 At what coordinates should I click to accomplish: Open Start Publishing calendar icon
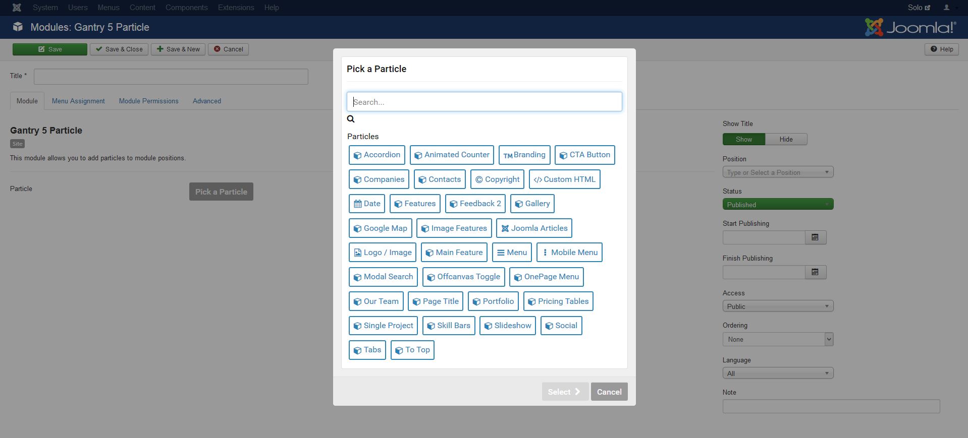(815, 237)
